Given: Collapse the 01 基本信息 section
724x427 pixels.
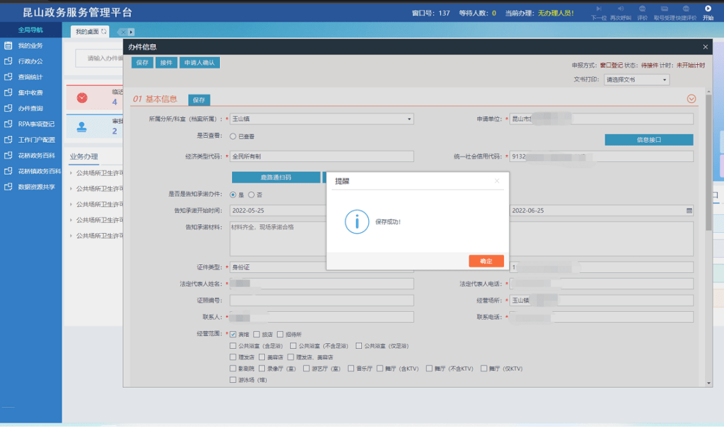Looking at the screenshot, I should click(x=691, y=99).
